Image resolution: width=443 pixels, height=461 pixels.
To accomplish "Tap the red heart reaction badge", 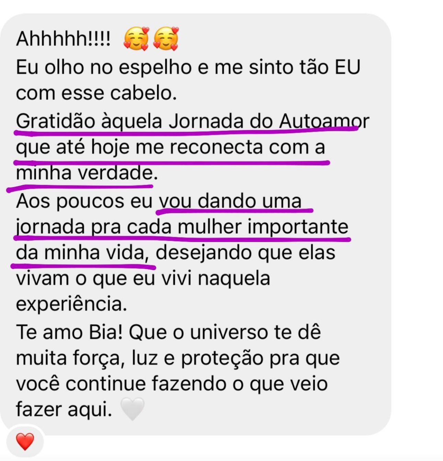I will pos(25,441).
